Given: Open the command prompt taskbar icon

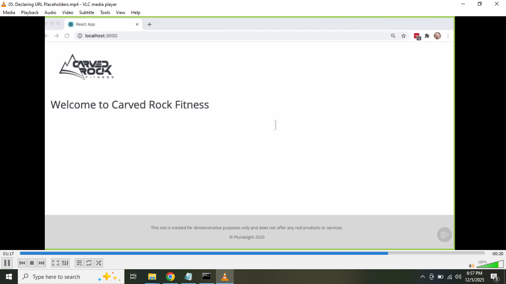Looking at the screenshot, I should tap(206, 277).
